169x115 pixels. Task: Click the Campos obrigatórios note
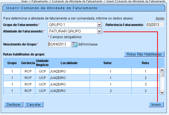[65, 37]
